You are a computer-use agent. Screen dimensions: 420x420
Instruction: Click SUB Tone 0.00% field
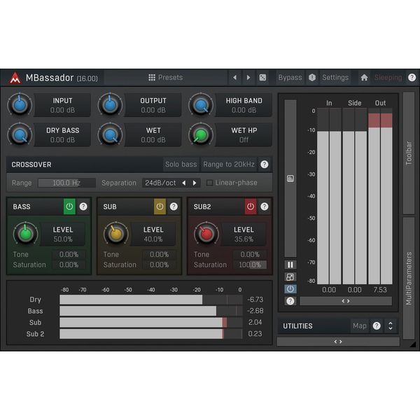(160, 255)
